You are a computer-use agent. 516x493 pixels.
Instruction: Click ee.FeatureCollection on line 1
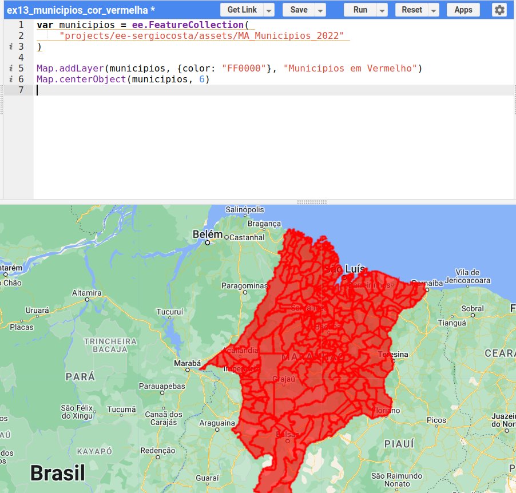point(188,25)
